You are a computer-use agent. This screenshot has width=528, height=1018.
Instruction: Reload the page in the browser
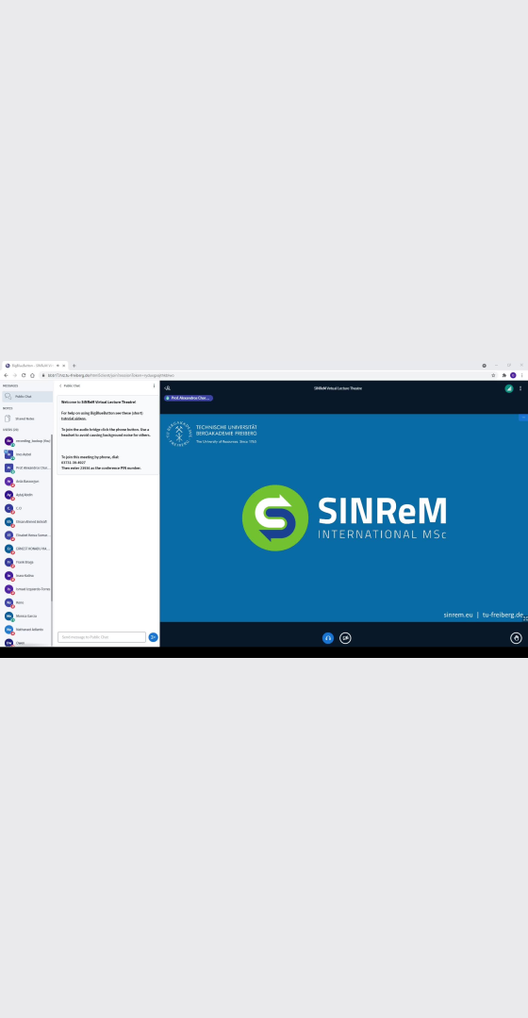click(x=24, y=375)
